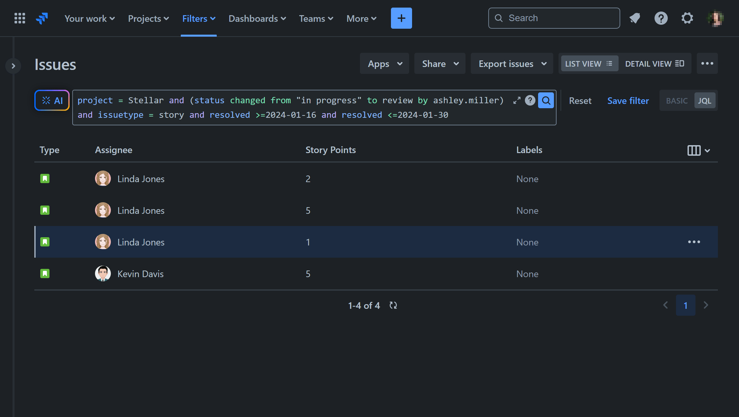The height and width of the screenshot is (417, 739).
Task: Click the story type icon on Kevin Davis's row
Action: (45, 273)
